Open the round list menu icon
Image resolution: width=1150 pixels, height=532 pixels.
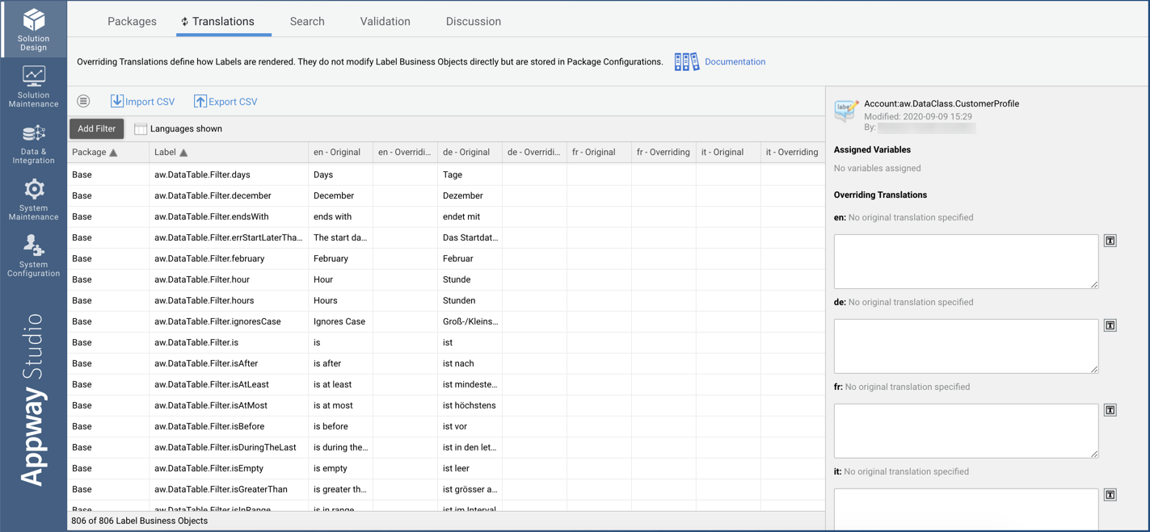83,101
